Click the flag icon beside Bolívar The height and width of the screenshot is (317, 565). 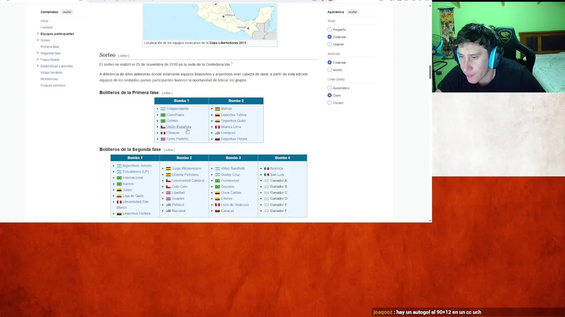click(x=218, y=109)
